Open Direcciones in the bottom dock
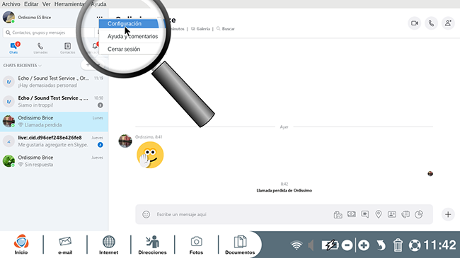 coord(152,245)
